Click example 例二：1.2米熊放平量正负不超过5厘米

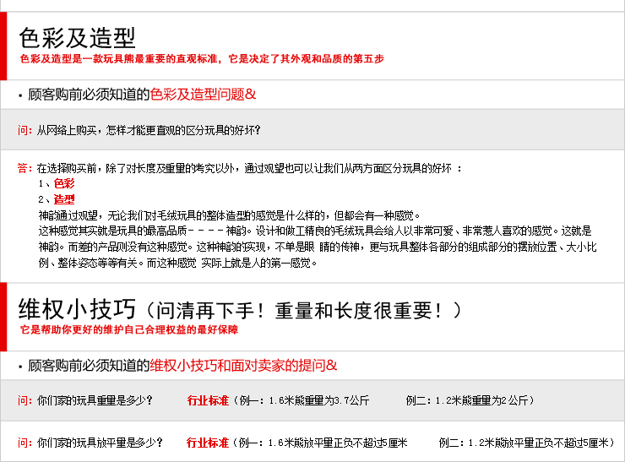(524, 443)
